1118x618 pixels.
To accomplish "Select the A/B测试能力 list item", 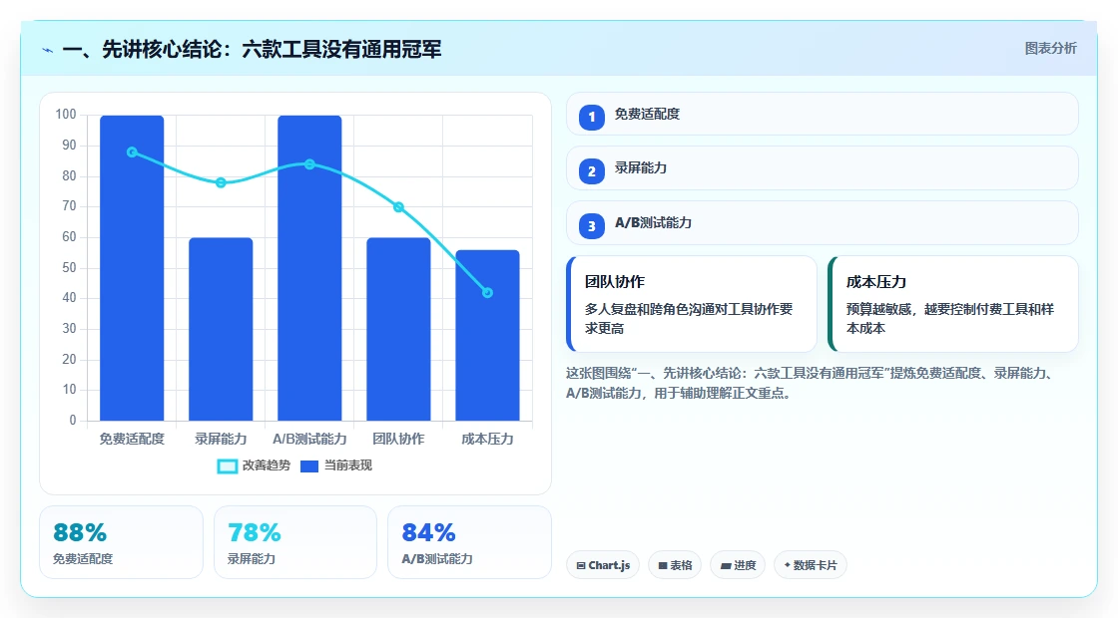I will tap(823, 223).
